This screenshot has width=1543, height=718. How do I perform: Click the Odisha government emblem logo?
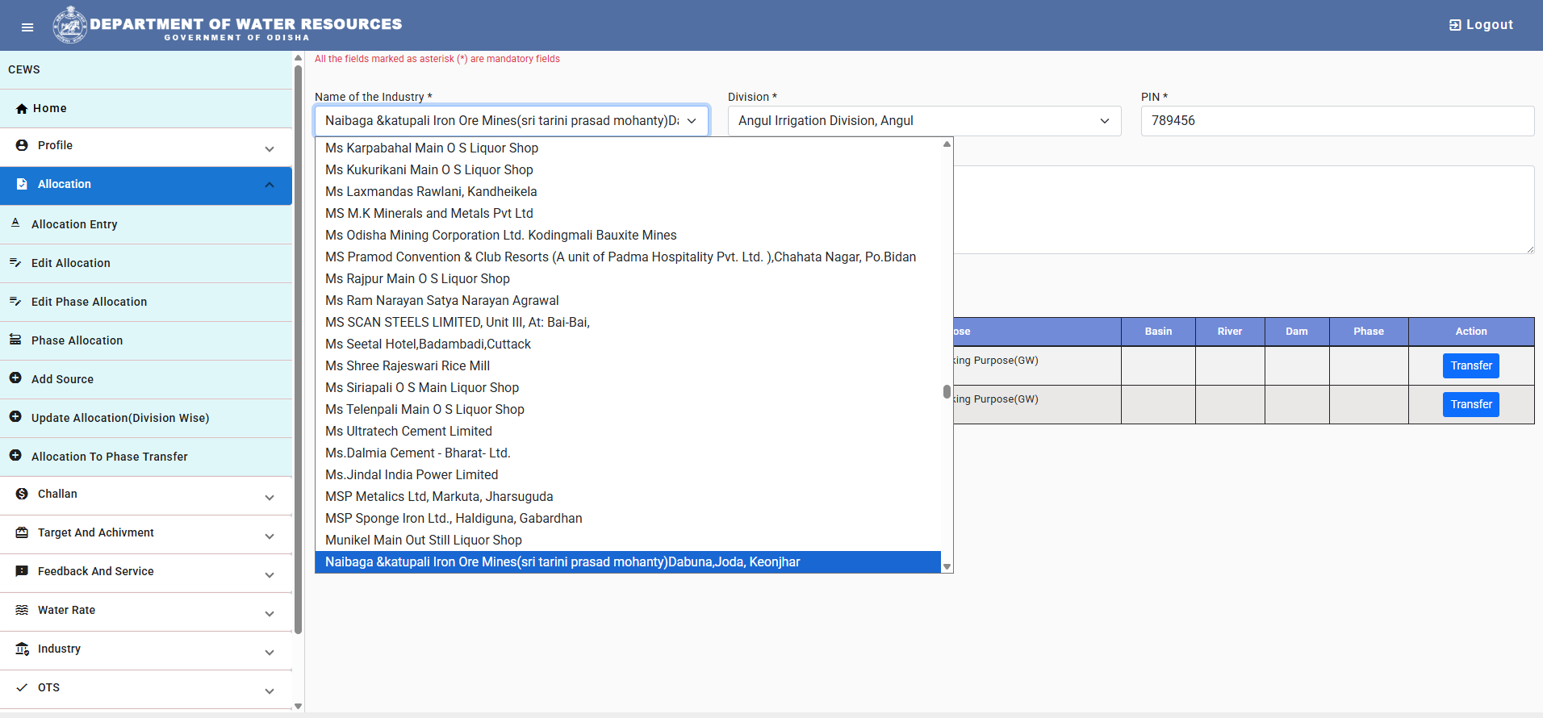(70, 25)
